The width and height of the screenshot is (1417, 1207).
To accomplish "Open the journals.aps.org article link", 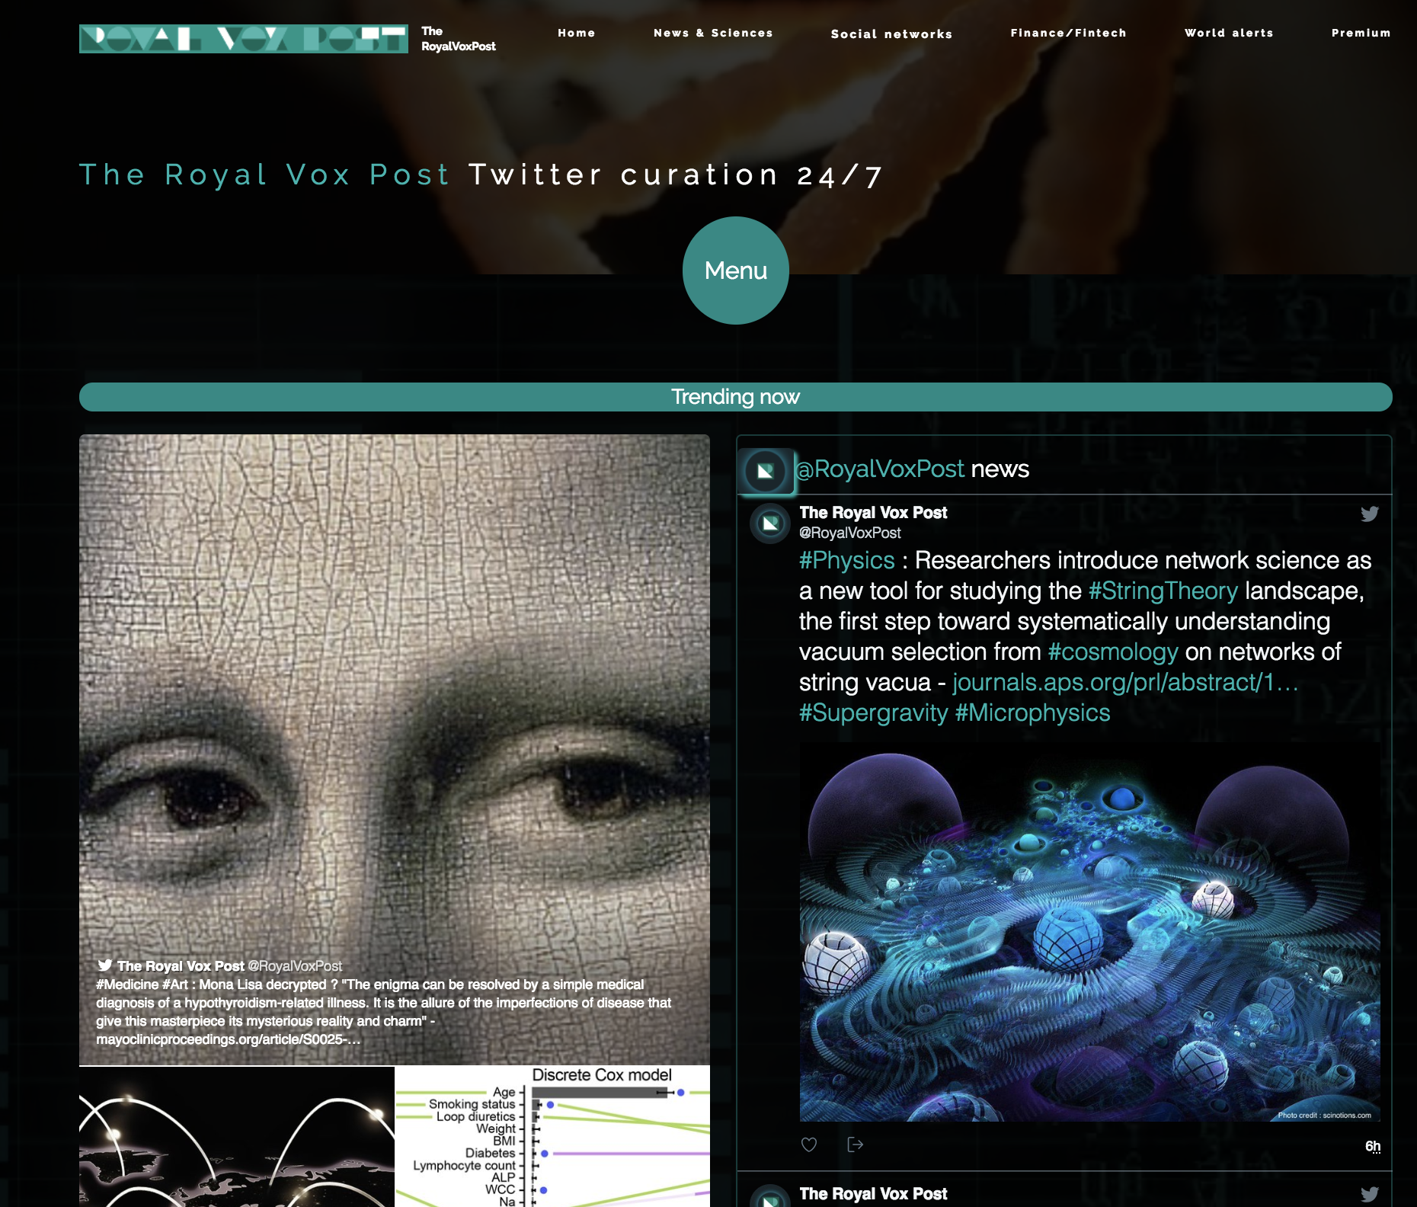I will pos(1124,682).
